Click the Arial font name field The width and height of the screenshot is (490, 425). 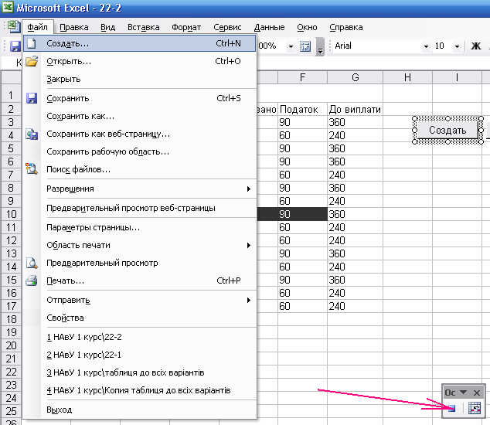pos(377,46)
